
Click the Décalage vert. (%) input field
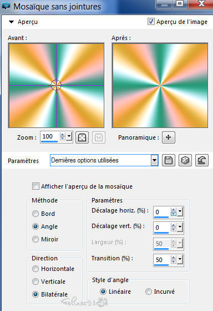[x=161, y=228]
